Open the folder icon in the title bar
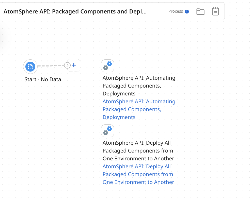252x202 pixels. click(x=200, y=11)
